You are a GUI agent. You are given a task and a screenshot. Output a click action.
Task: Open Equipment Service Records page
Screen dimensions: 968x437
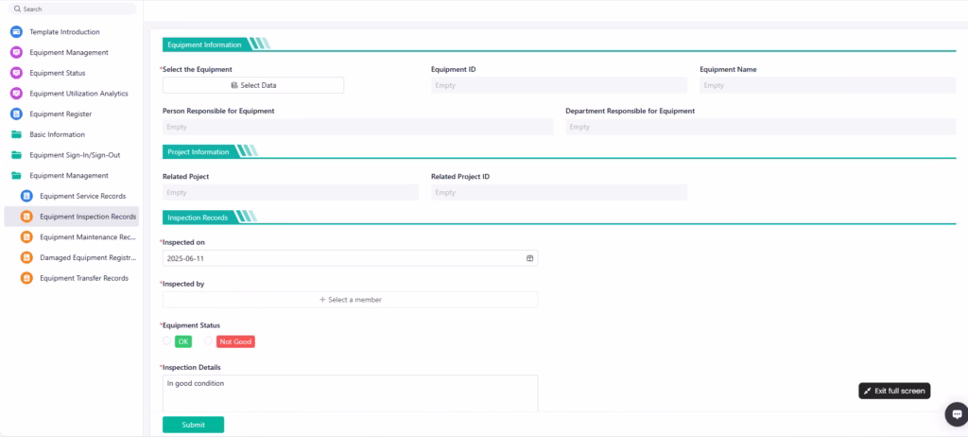click(82, 196)
